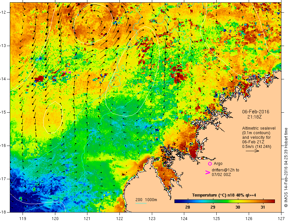Click the '(0.1m contours)' text line

(256, 133)
